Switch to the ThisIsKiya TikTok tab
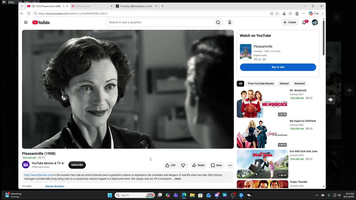 136,6
